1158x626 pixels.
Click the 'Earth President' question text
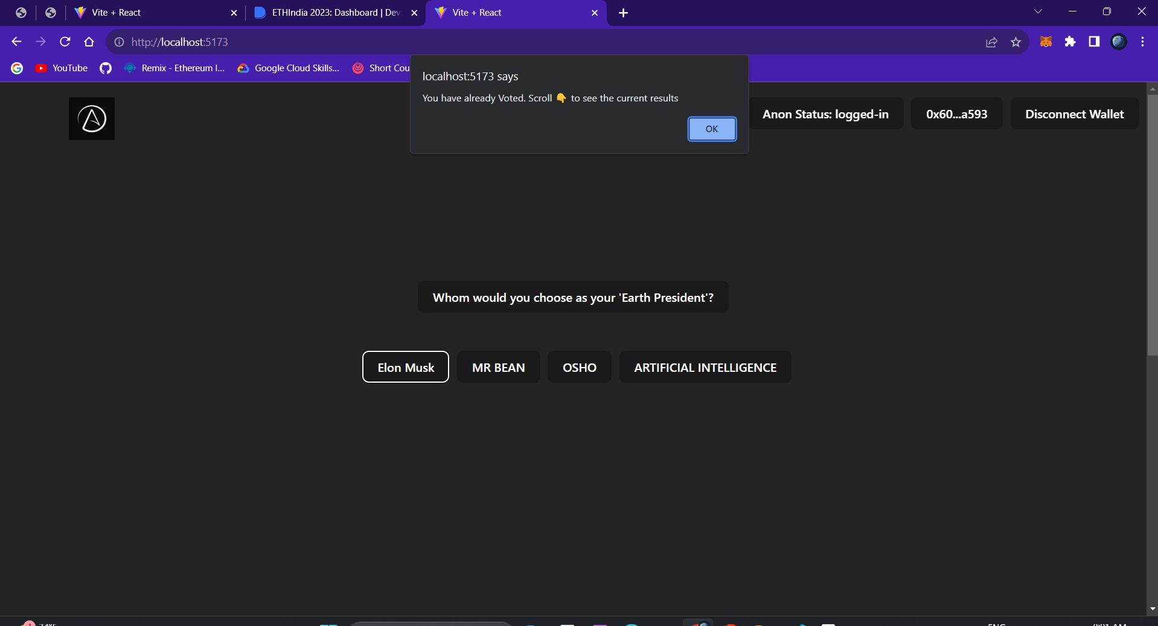coord(573,297)
